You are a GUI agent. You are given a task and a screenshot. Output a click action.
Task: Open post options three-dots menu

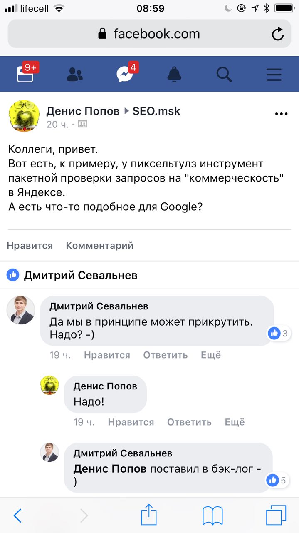[281, 114]
